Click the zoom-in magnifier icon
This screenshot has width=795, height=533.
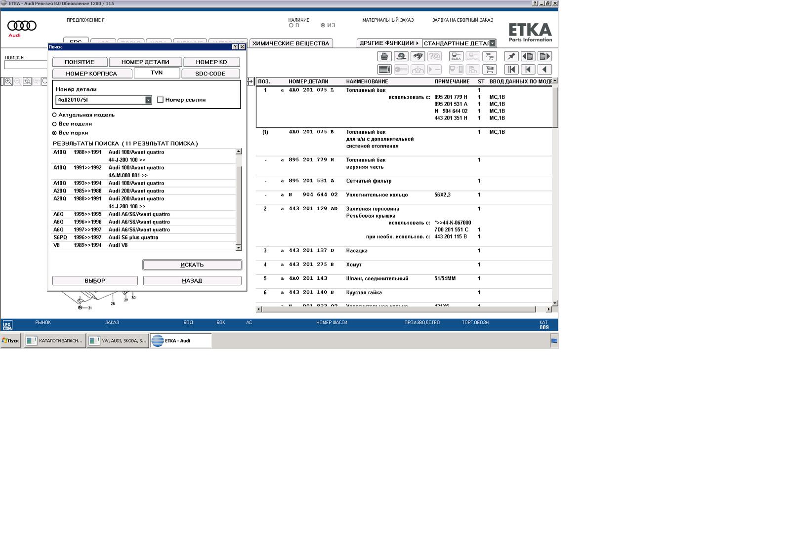[x=8, y=81]
